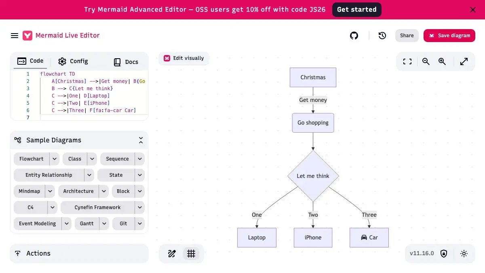Click Edit visually button
485x273 pixels.
click(184, 58)
